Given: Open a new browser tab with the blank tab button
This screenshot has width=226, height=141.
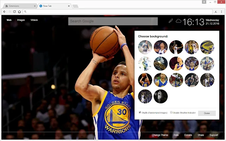Looking at the screenshot, I should coord(75,6).
